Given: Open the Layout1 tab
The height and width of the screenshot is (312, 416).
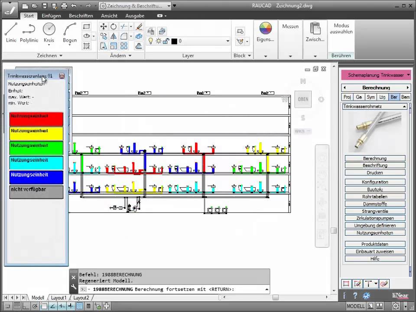Looking at the screenshot, I should [58, 298].
